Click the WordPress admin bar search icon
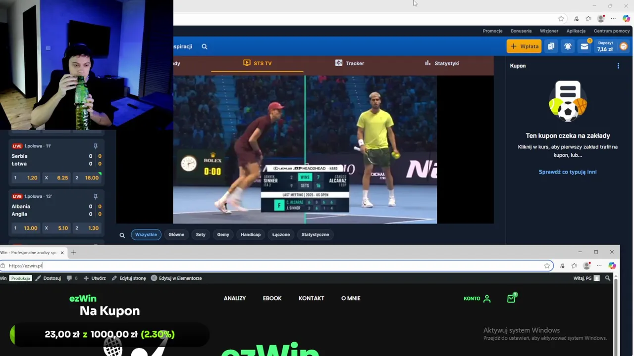 point(608,278)
